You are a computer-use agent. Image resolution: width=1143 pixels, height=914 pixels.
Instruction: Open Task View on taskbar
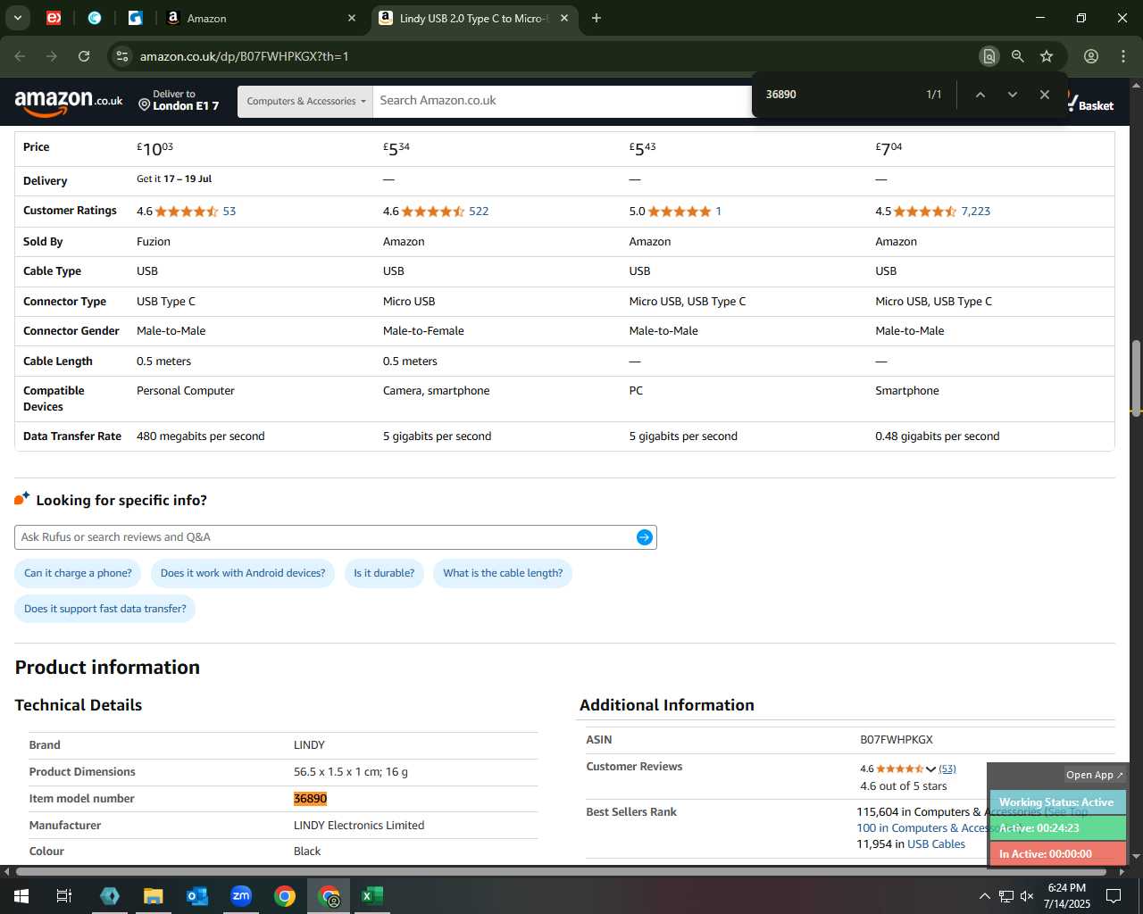pos(64,896)
